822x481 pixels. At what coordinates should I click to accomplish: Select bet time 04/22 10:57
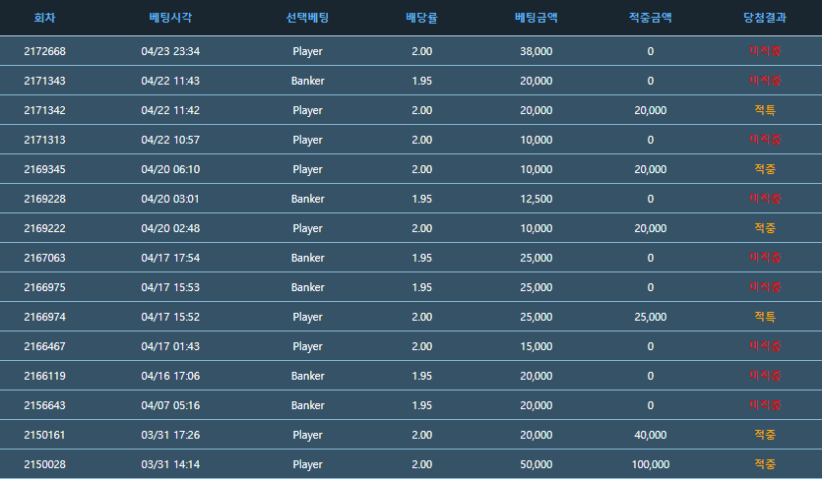(170, 140)
